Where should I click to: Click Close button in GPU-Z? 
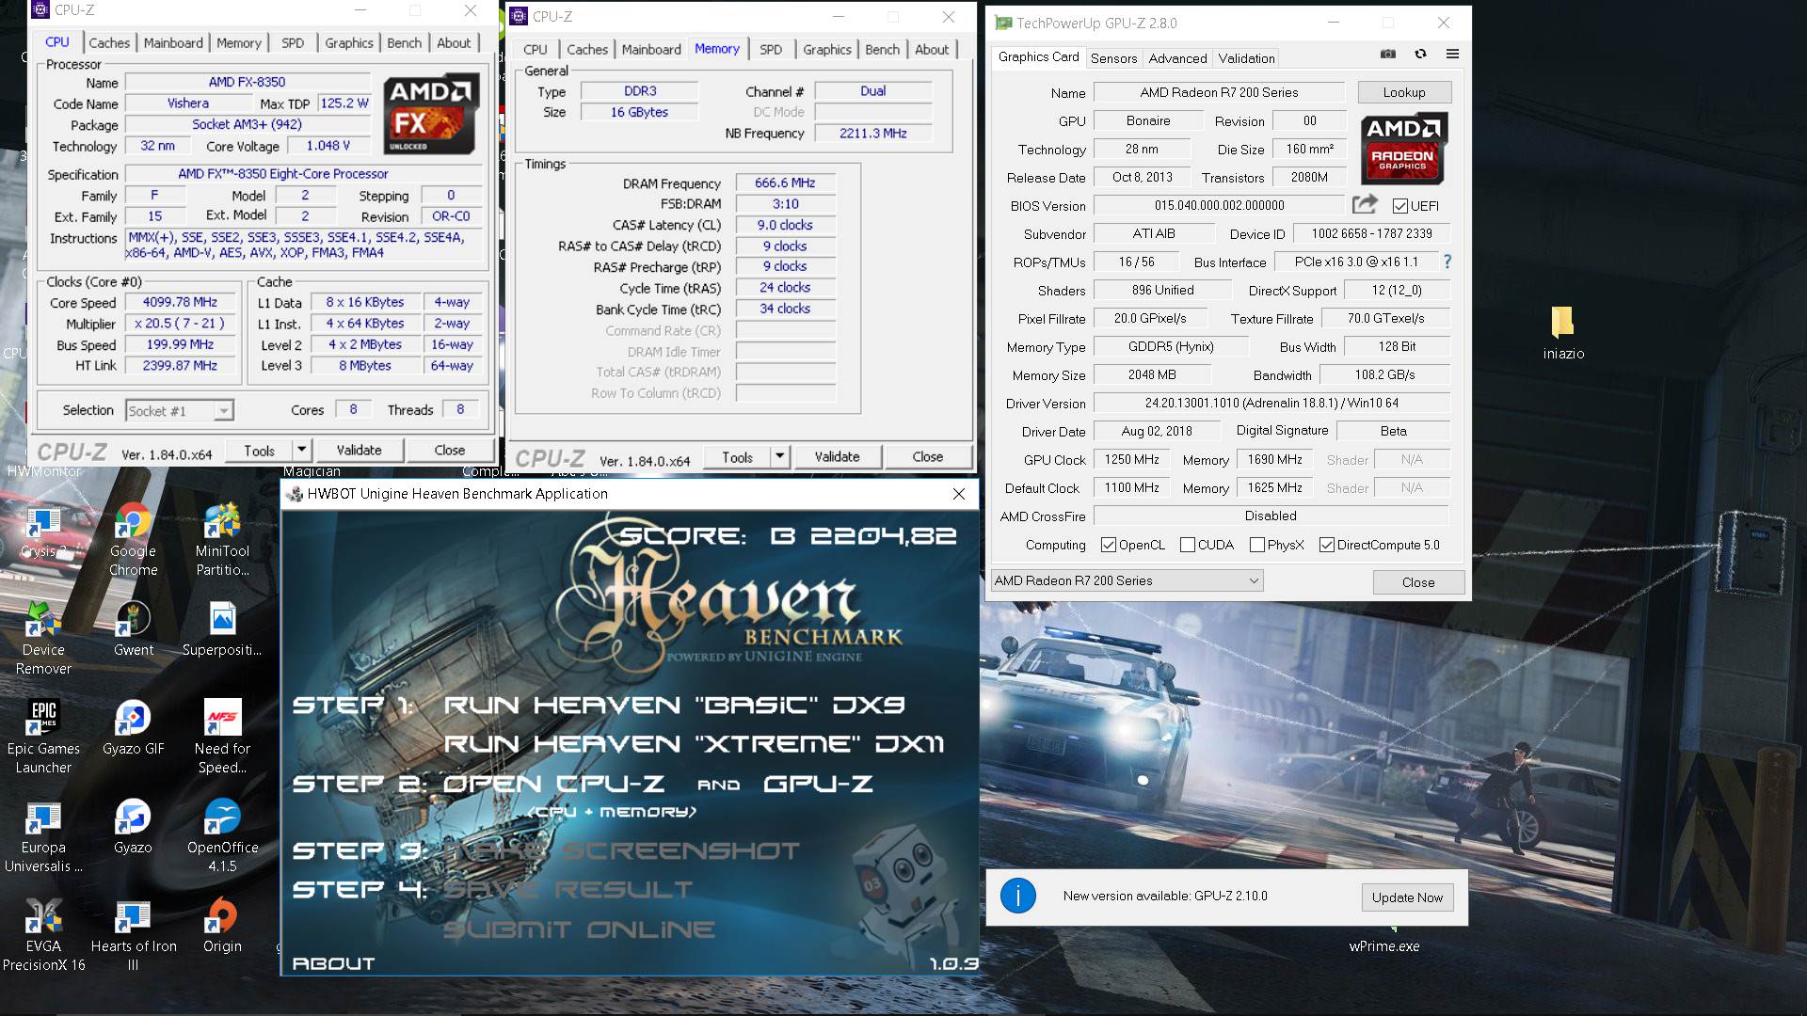[x=1418, y=582]
